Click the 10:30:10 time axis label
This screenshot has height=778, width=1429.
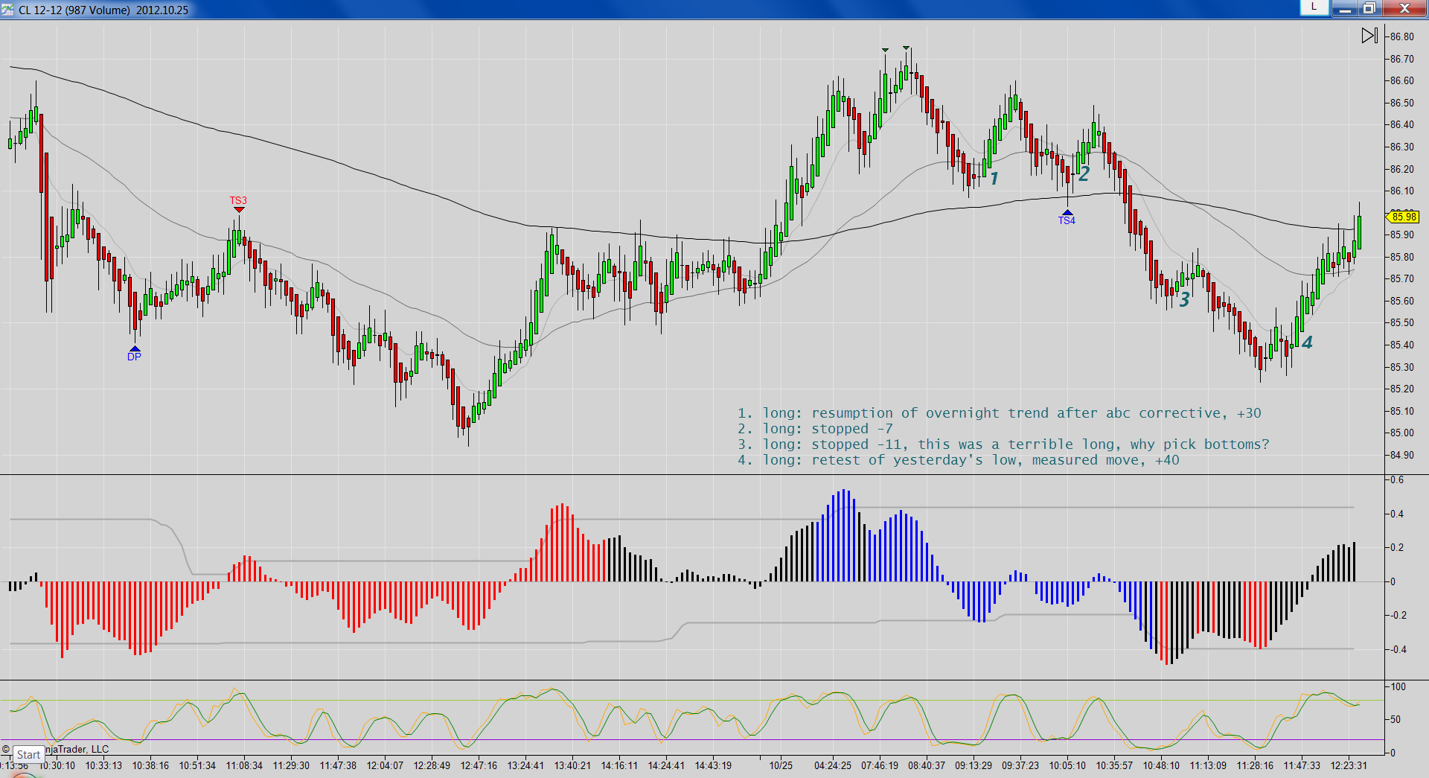57,765
